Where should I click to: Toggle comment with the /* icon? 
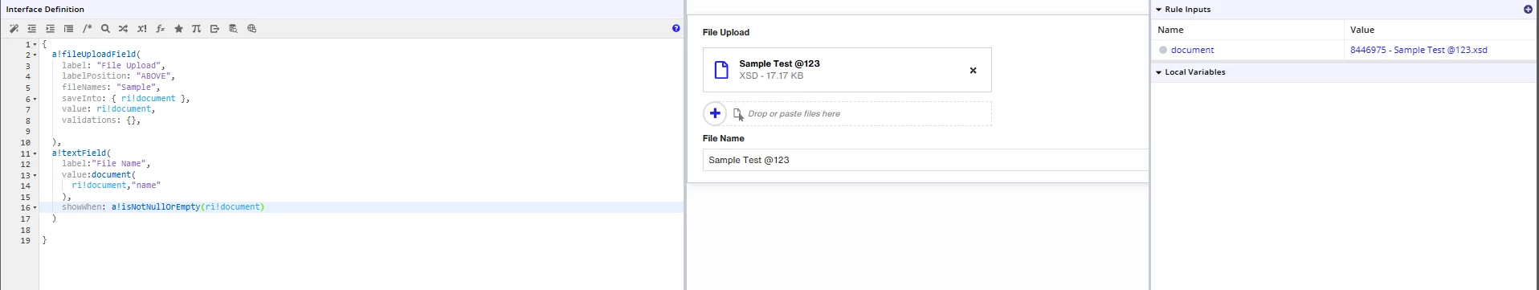pyautogui.click(x=87, y=29)
